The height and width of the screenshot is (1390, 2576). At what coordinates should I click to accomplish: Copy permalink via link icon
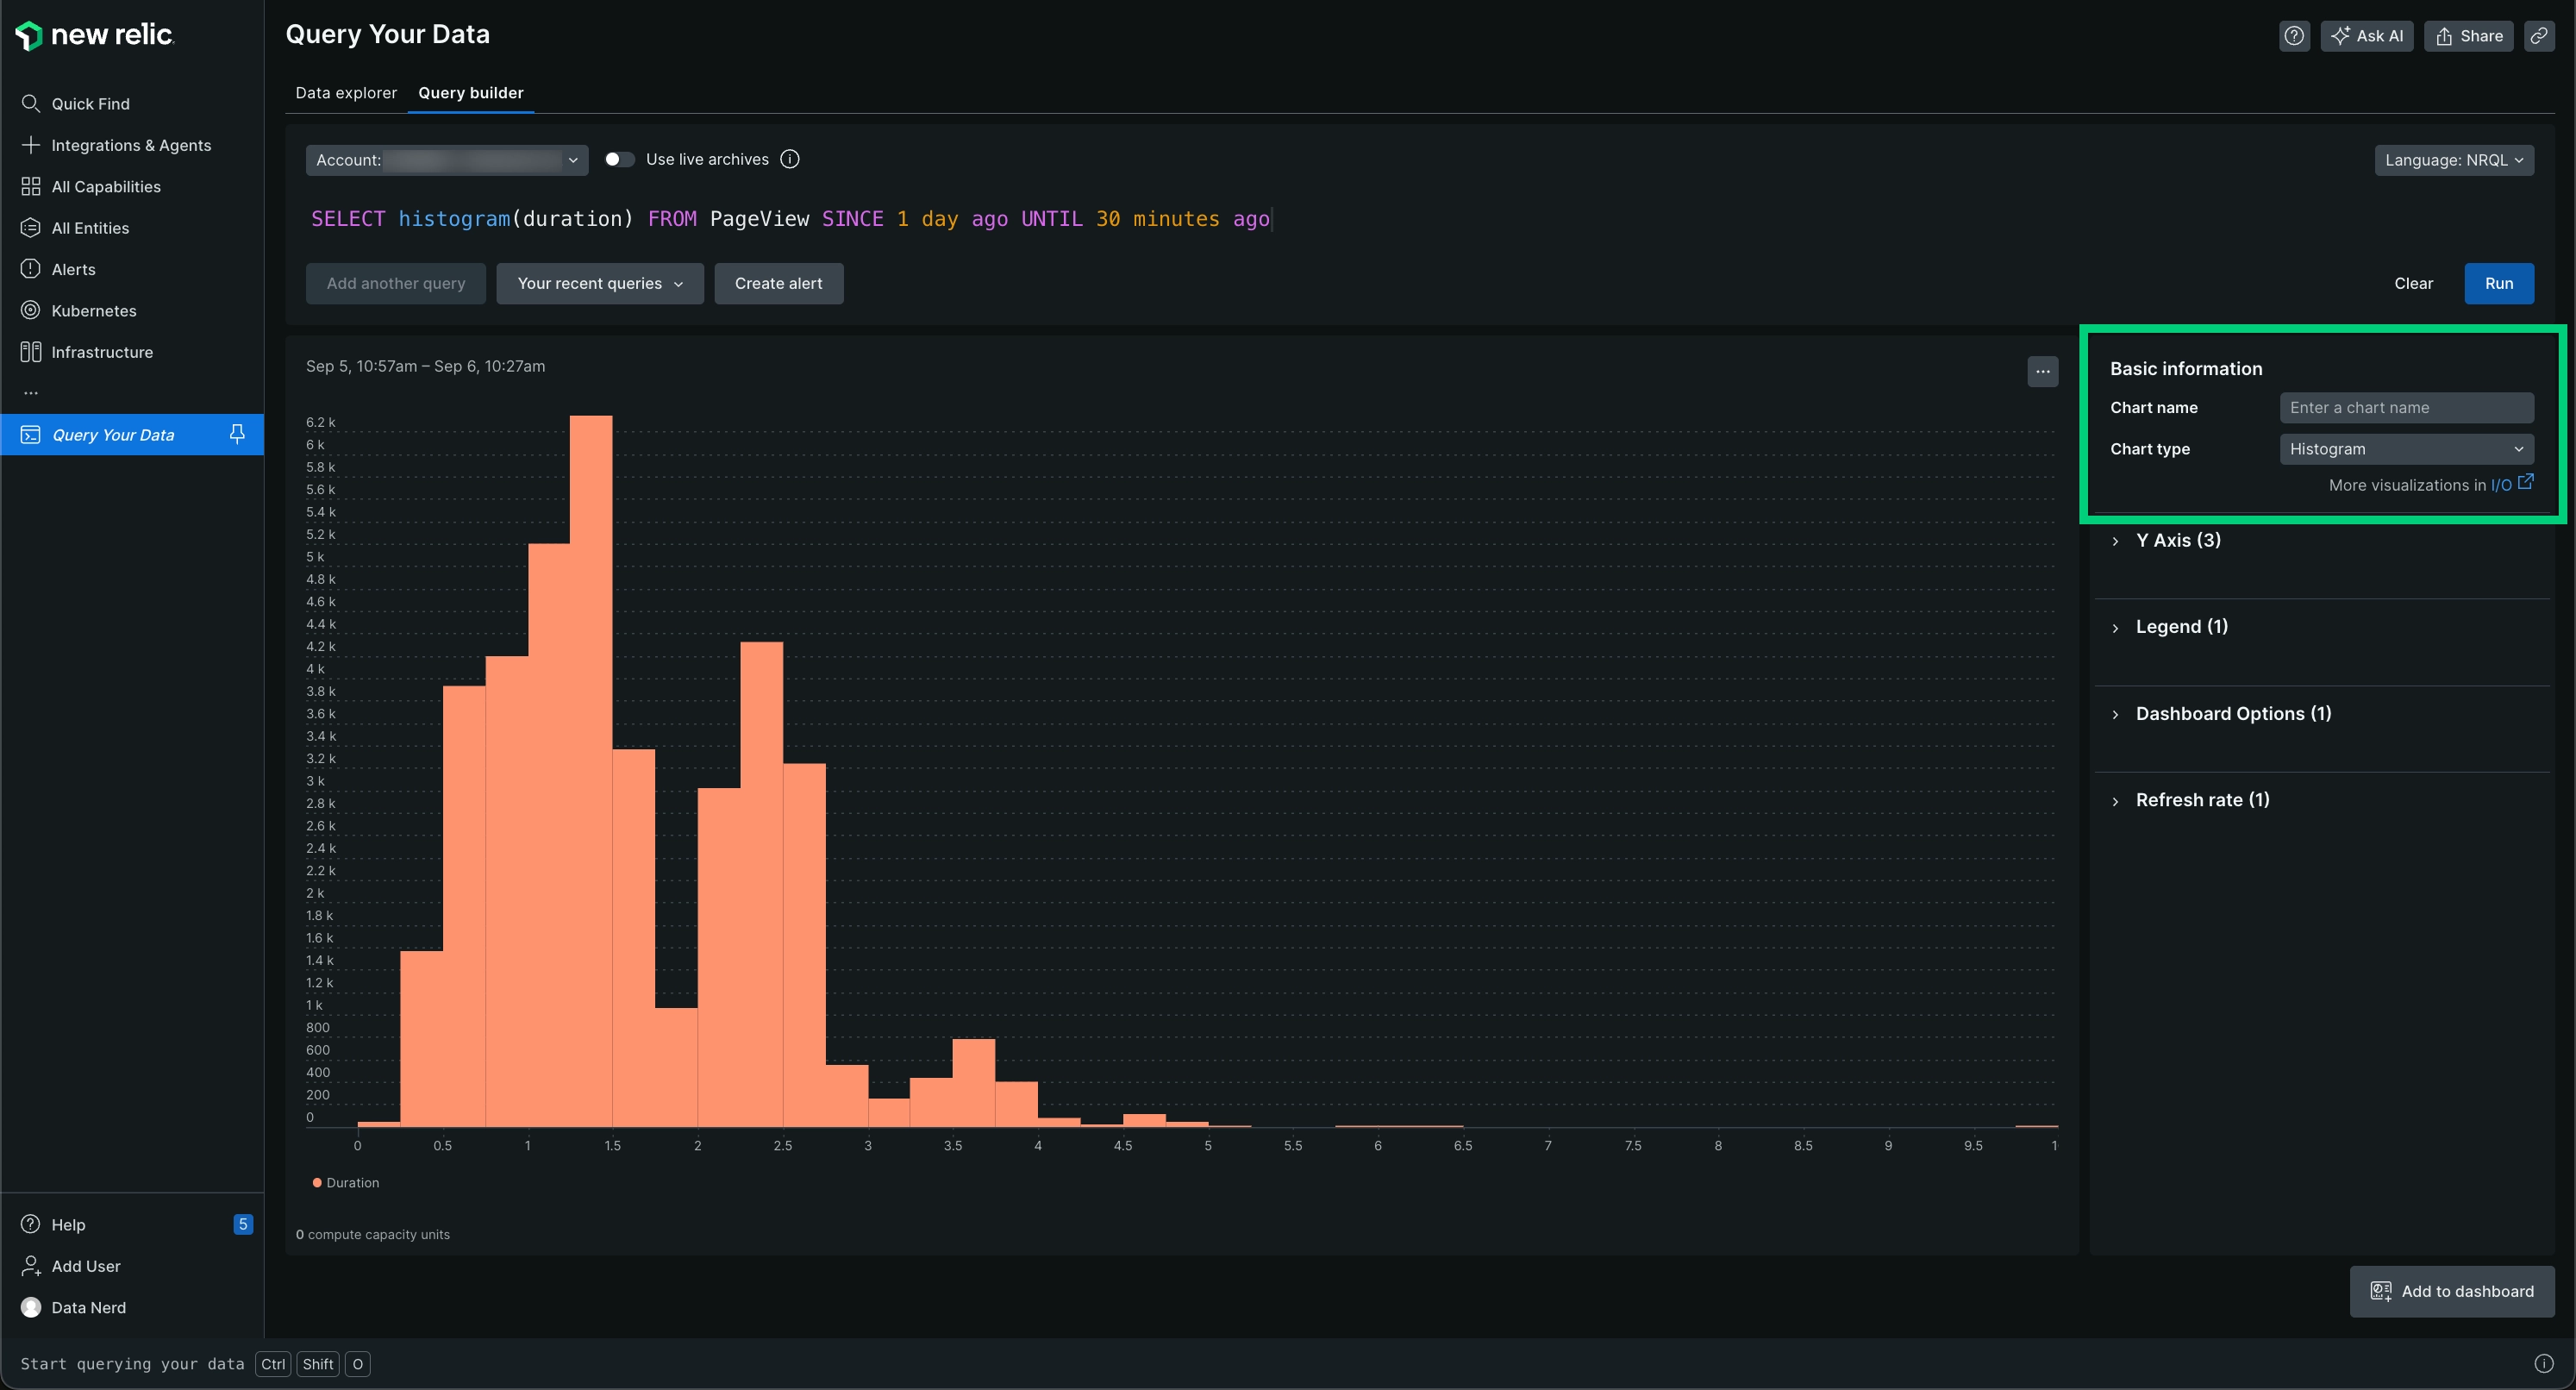2539,36
